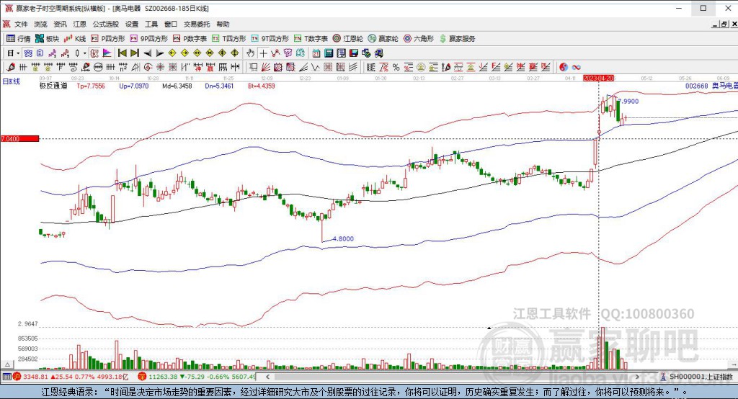Open the 9P四方形 tool
The width and height of the screenshot is (738, 399).
(148, 39)
